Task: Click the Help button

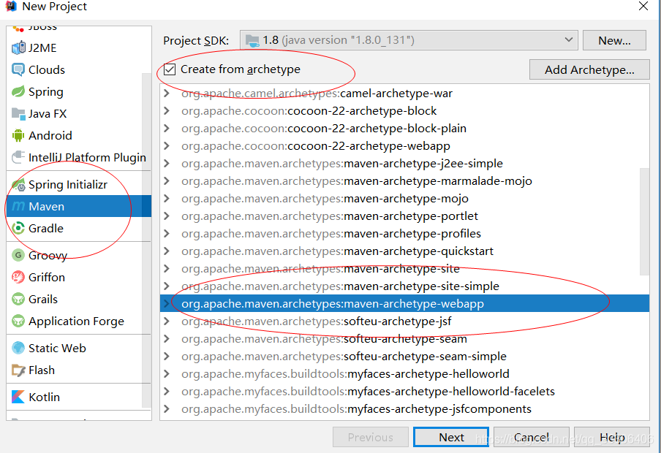Action: pos(612,438)
